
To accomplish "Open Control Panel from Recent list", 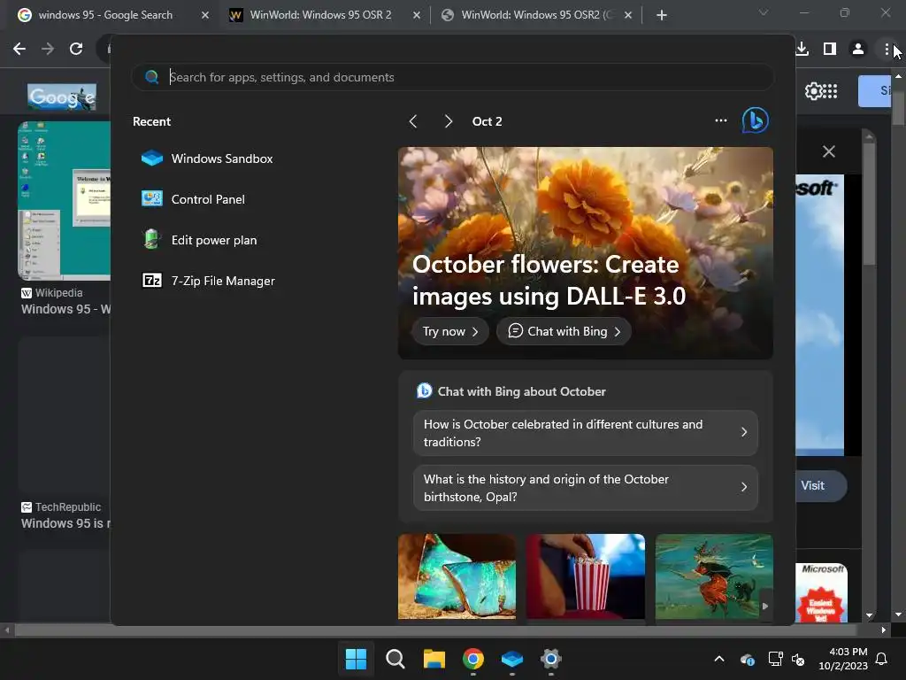I will click(194, 199).
